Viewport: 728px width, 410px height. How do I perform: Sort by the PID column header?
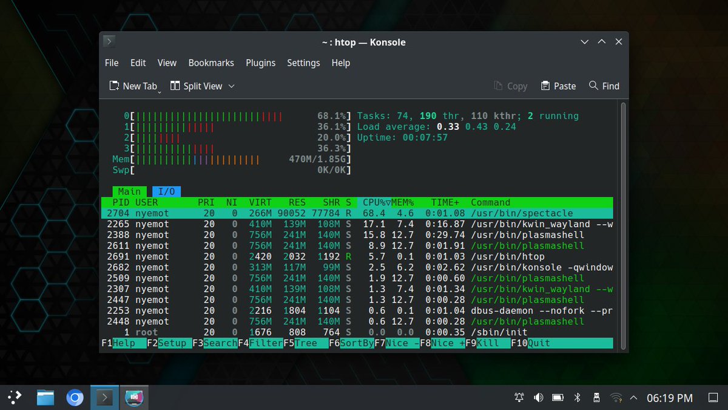[121, 202]
